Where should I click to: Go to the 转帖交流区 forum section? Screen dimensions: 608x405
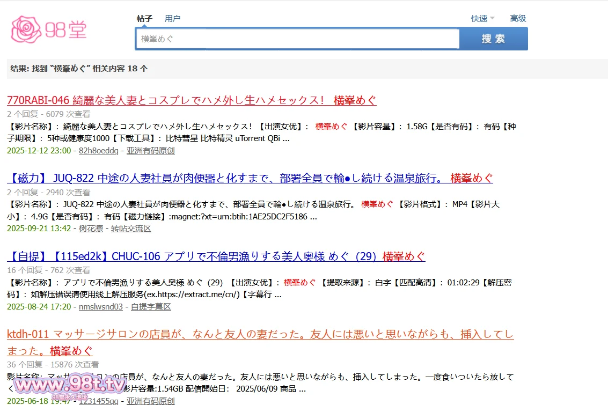(131, 229)
